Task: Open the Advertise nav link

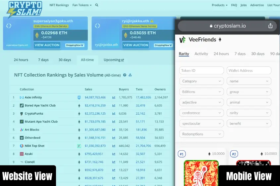Action: coord(257,5)
